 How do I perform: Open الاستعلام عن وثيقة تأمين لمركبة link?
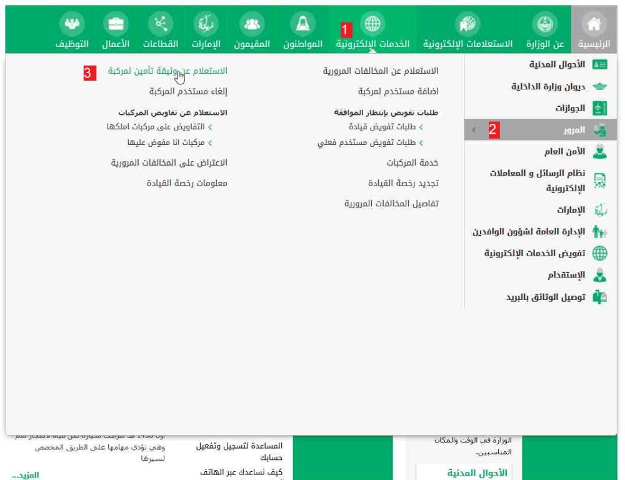coord(167,71)
